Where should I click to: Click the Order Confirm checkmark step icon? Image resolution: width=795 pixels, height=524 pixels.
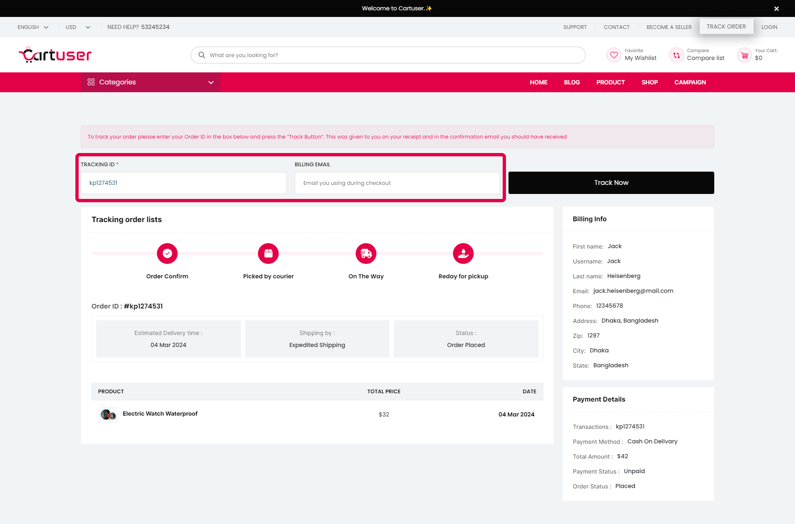coord(167,254)
